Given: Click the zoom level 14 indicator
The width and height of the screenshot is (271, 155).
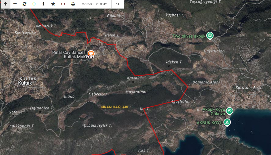Looking at the screenshot, I should pos(118,4).
